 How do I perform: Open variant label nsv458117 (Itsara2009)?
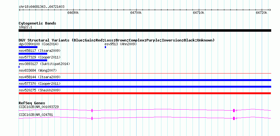pyautogui.click(x=40, y=51)
